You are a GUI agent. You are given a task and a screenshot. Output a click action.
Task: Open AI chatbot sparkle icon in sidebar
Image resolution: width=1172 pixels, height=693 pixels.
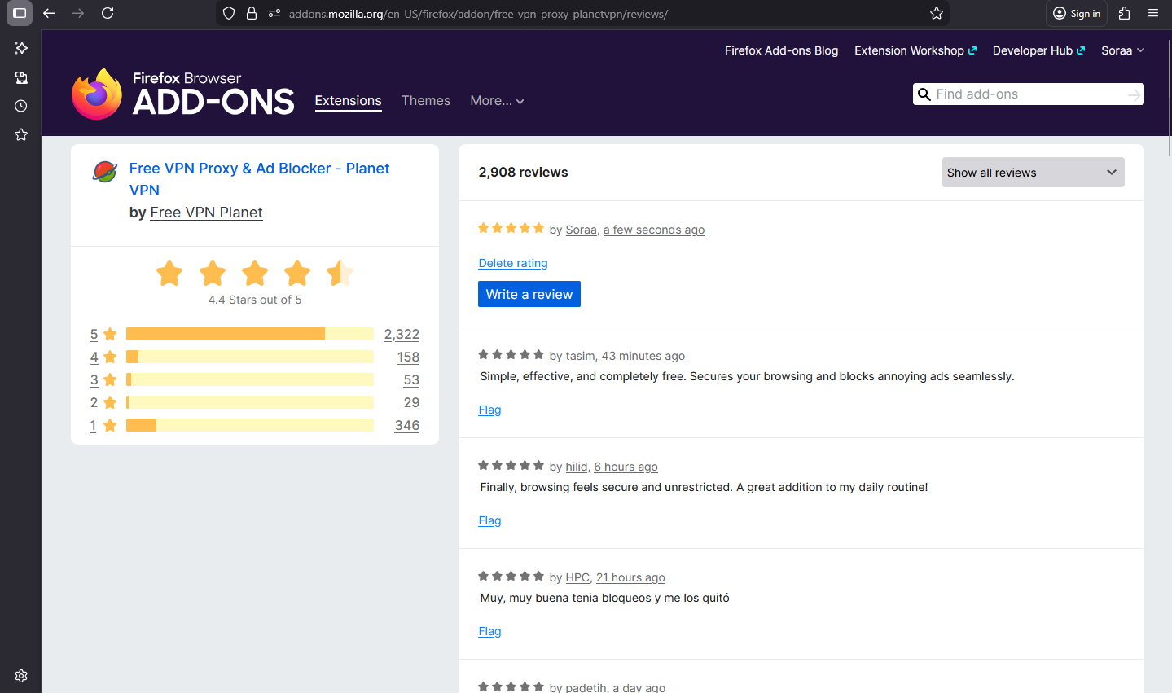pyautogui.click(x=21, y=48)
